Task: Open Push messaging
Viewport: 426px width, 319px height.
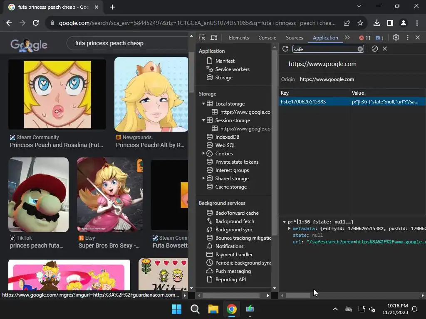Action: (233, 271)
